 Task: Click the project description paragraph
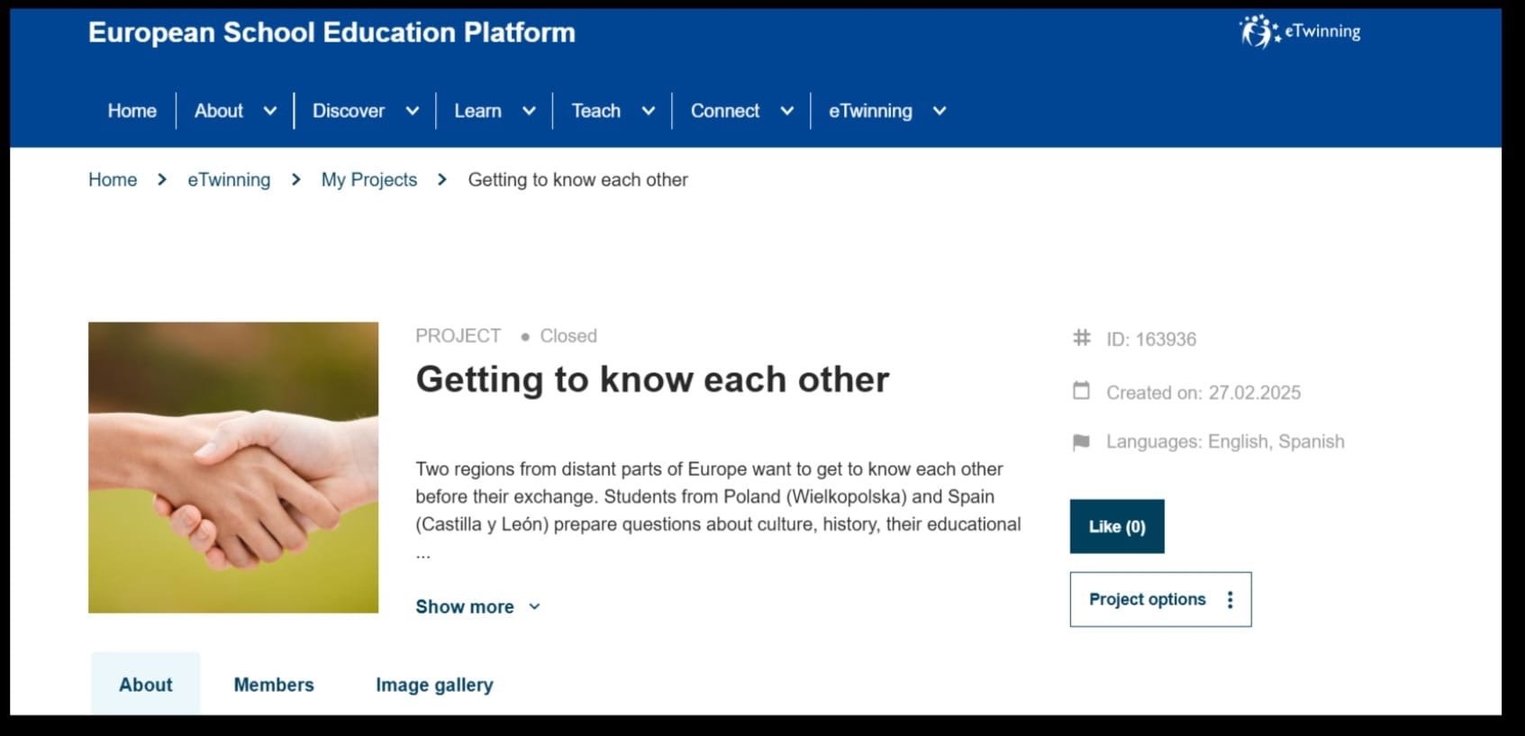coord(718,510)
